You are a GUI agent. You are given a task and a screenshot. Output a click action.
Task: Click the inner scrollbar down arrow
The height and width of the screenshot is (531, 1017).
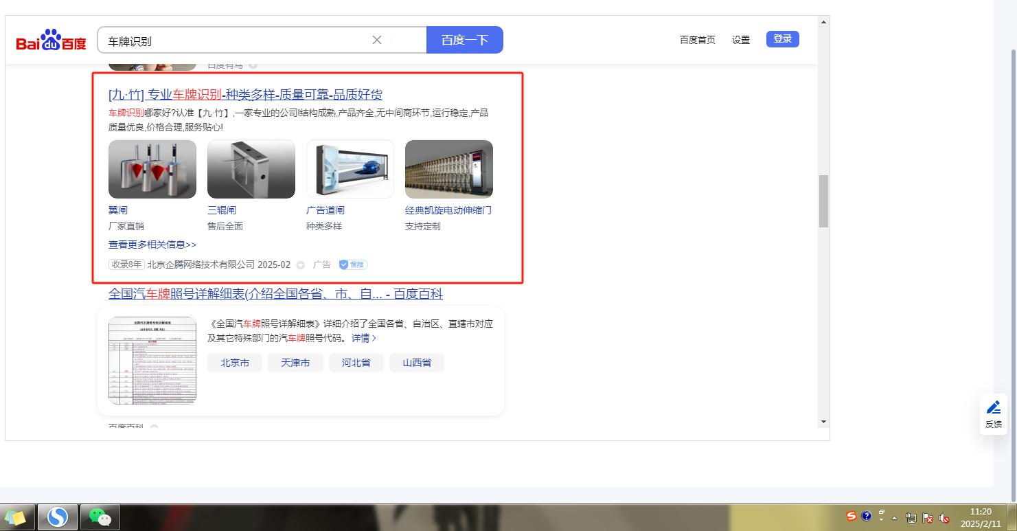[x=823, y=421]
